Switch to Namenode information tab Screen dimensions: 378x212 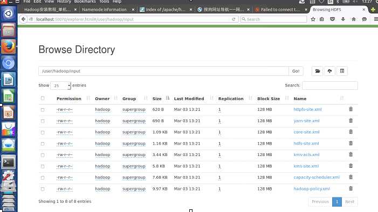[x=105, y=10]
